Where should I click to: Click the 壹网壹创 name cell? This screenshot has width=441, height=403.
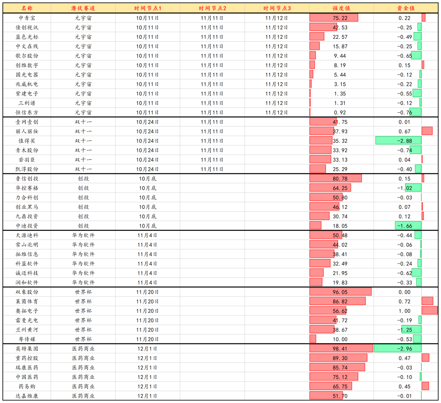tap(27, 122)
